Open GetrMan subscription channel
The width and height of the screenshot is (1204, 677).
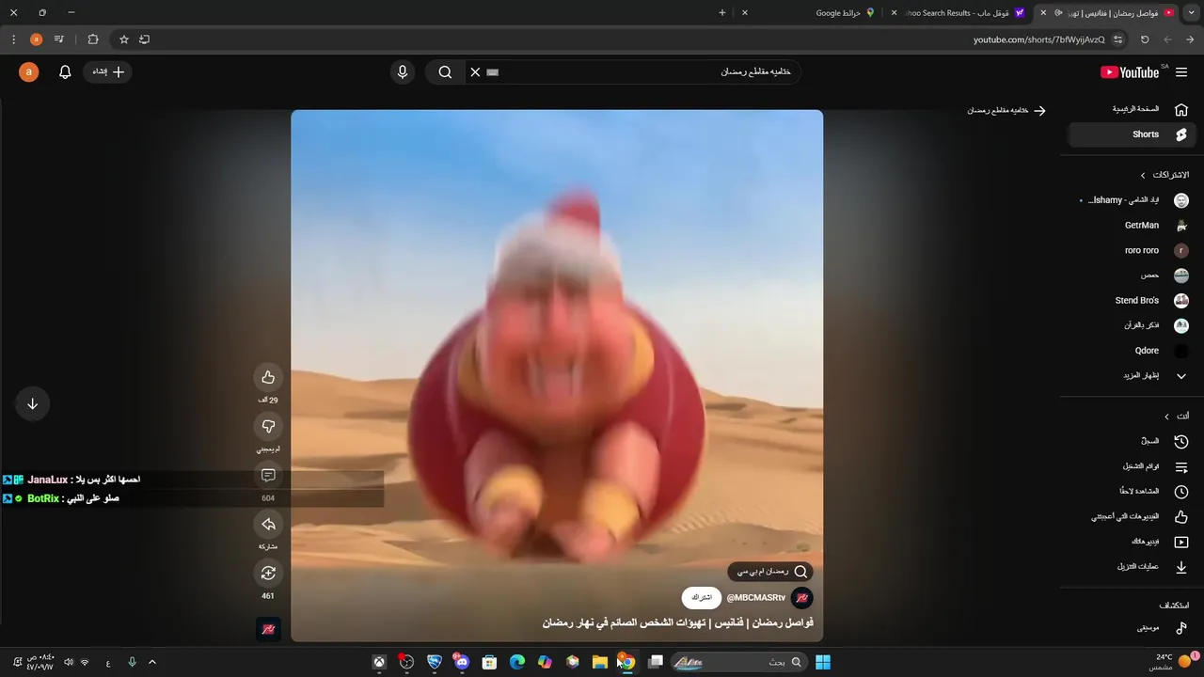tap(1132, 226)
